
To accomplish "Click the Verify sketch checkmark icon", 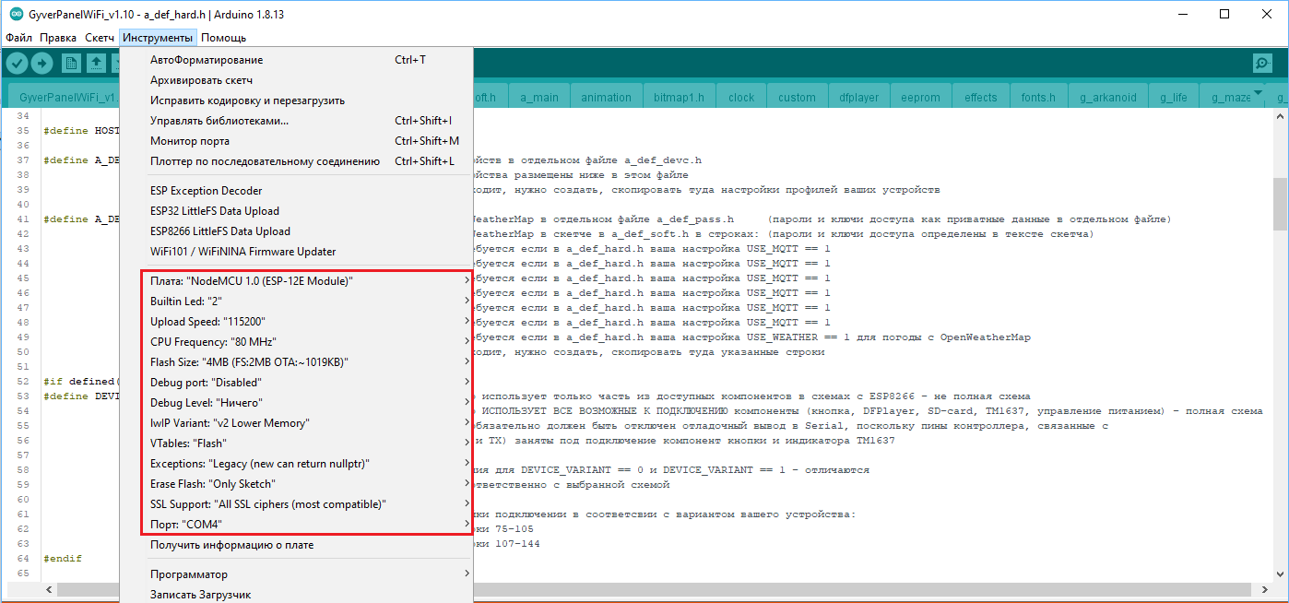I will pos(18,63).
